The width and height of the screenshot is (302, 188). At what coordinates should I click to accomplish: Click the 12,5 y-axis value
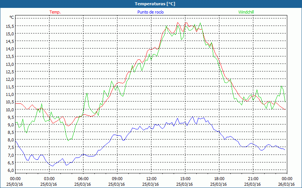[x=10, y=72]
